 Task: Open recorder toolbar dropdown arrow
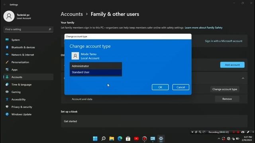click(x=192, y=132)
